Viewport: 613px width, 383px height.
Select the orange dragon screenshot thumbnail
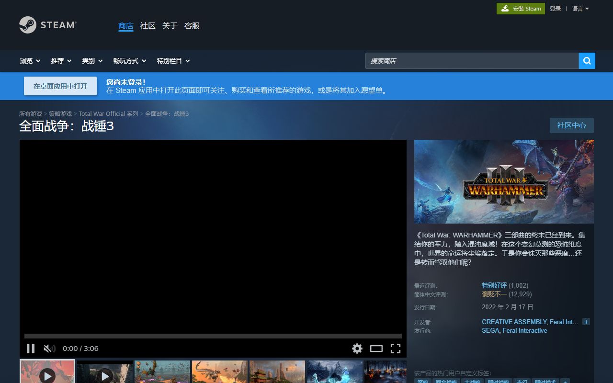[x=220, y=372]
